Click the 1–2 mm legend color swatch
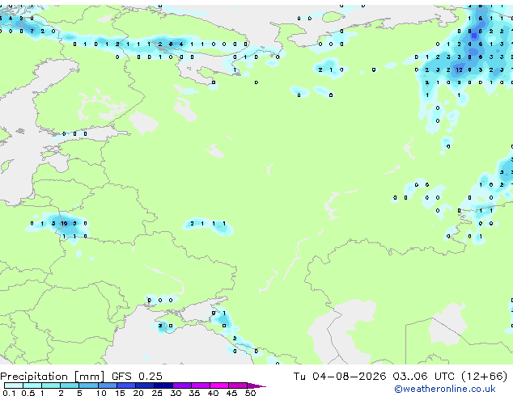513x396 pixels. (51, 385)
